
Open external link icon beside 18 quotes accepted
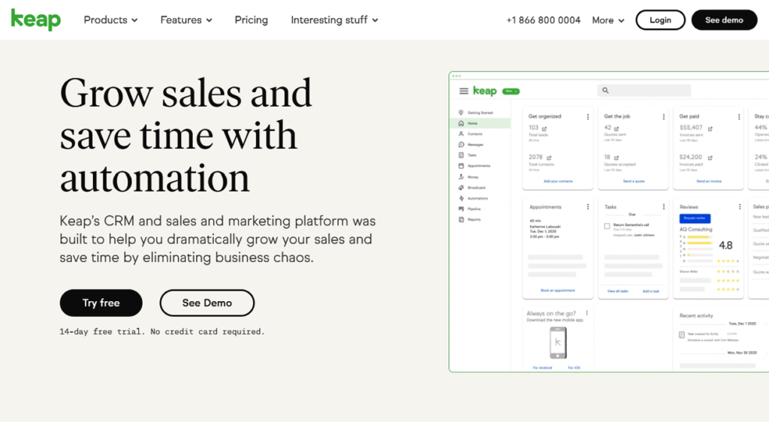(617, 158)
